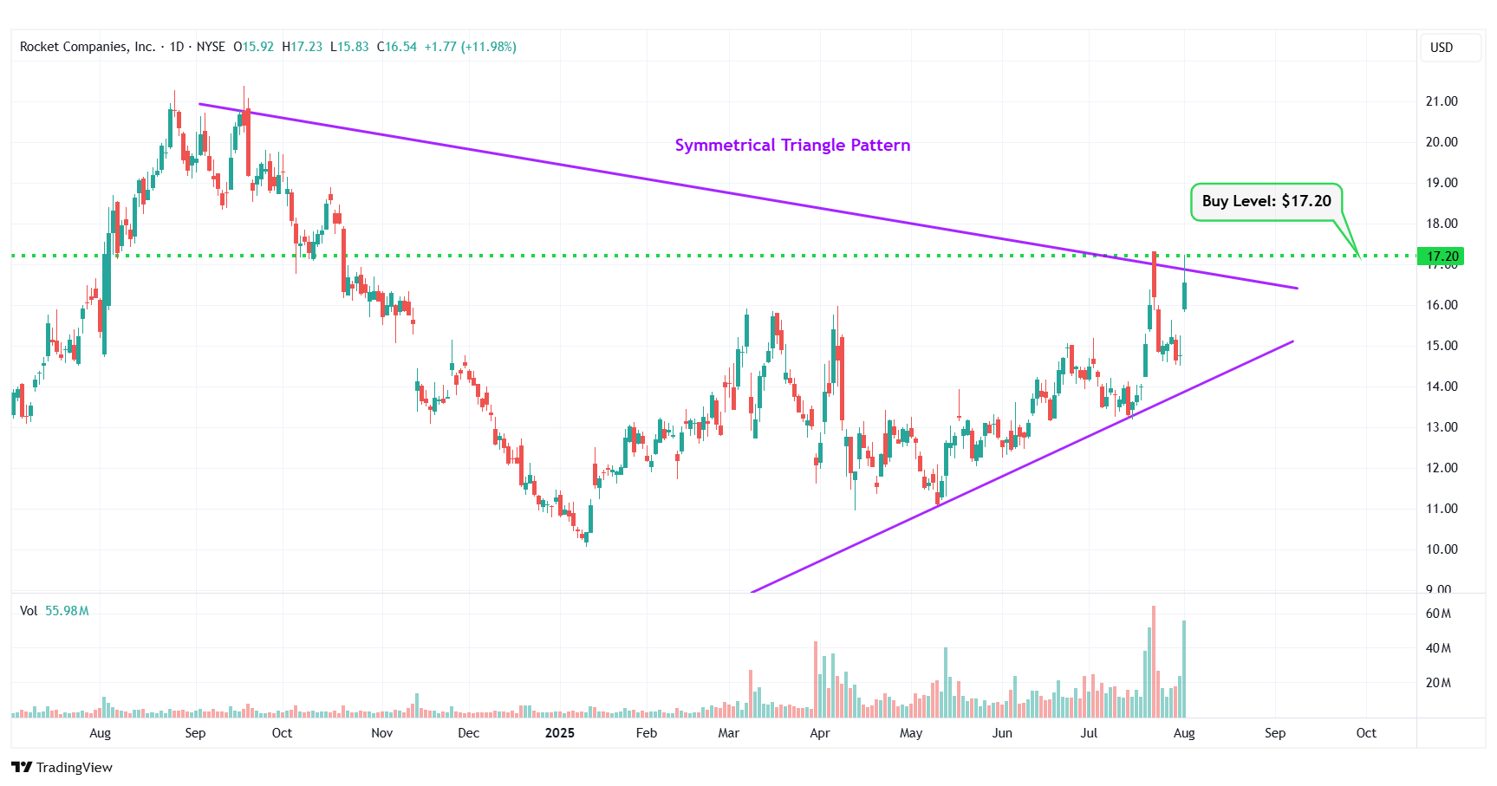
Task: Click the close value C16.54
Action: (397, 47)
